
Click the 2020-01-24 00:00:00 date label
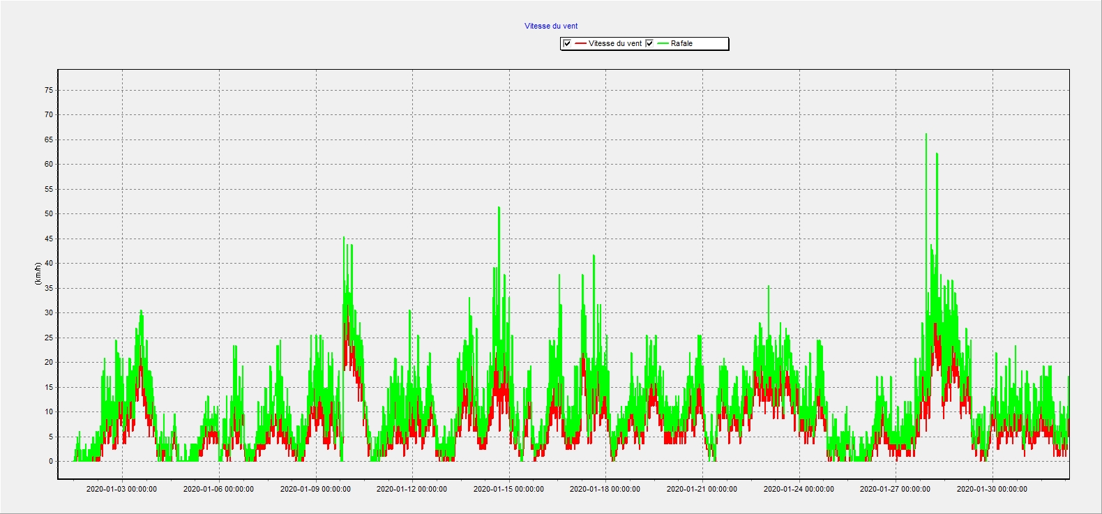(x=799, y=489)
